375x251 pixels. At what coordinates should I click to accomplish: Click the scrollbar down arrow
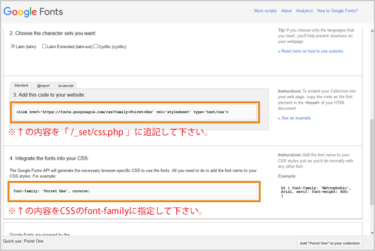point(372,233)
